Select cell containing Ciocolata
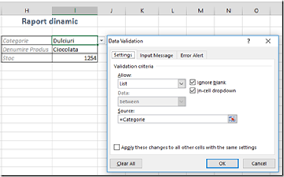The width and height of the screenshot is (284, 177). point(75,49)
